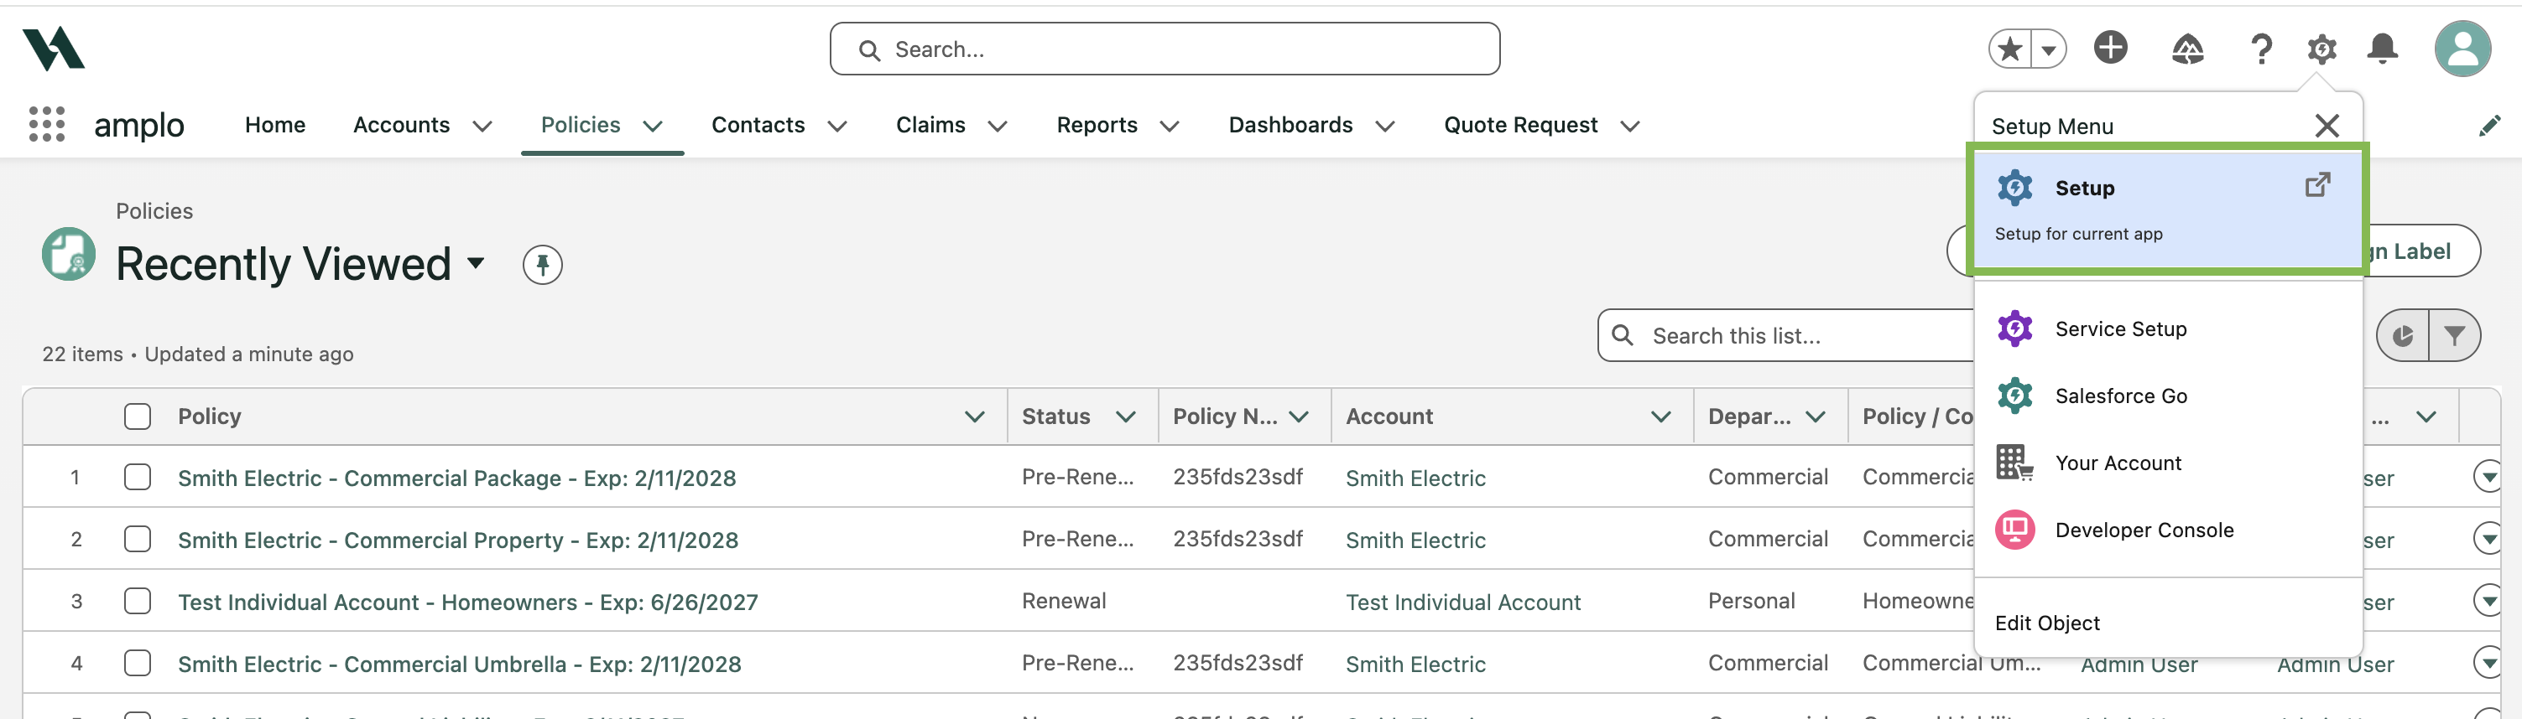
Task: Click the search magnifier in global search
Action: [868, 50]
